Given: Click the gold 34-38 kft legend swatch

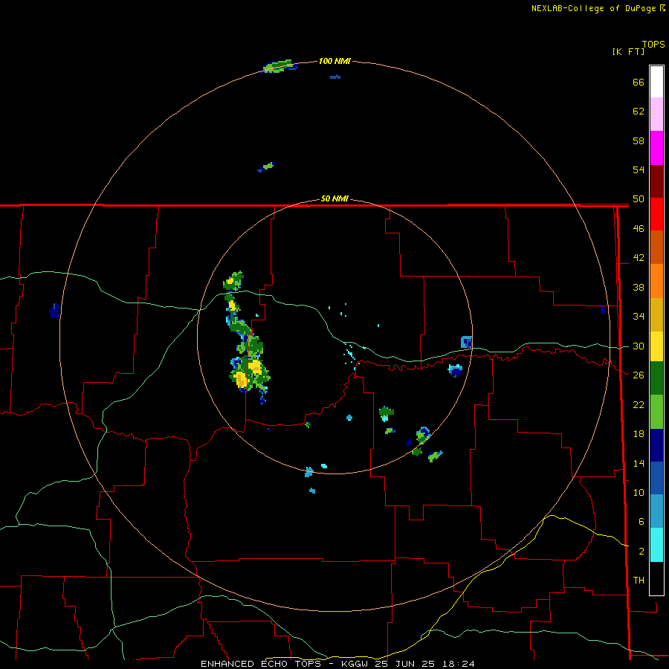Looking at the screenshot, I should click(x=656, y=314).
